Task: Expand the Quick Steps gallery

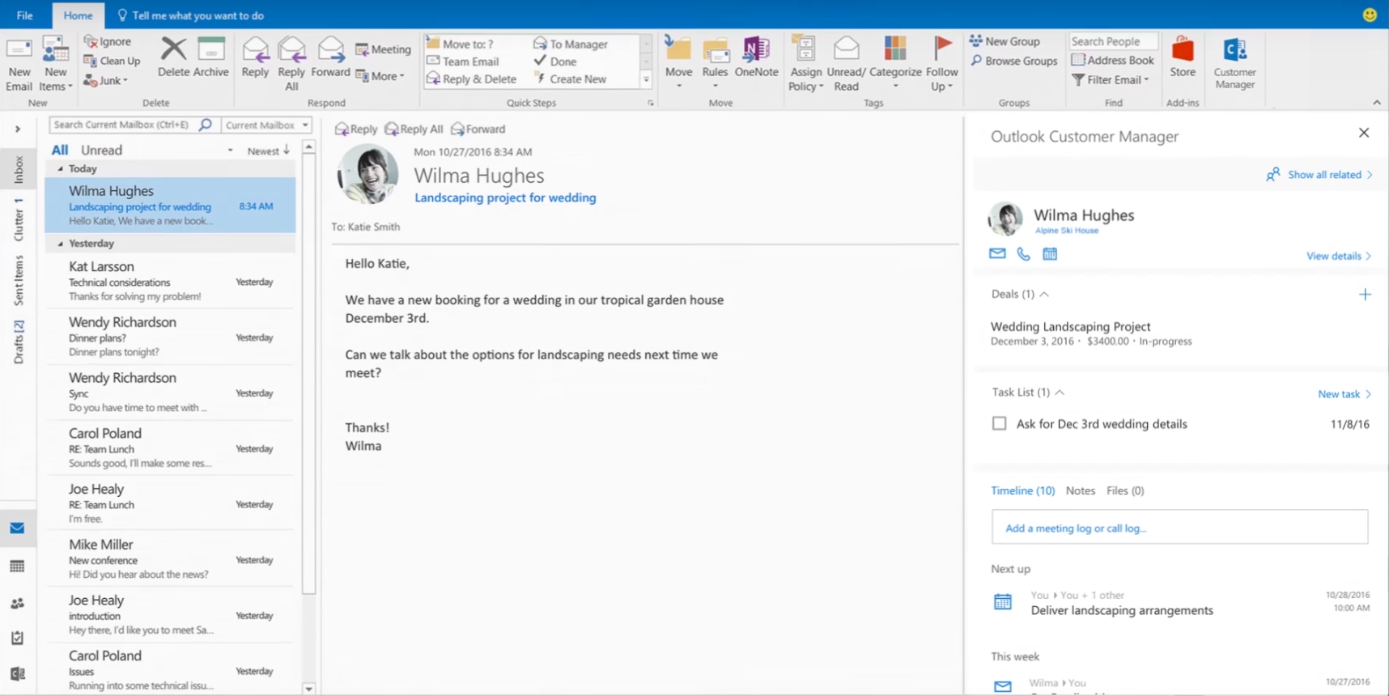Action: (646, 79)
